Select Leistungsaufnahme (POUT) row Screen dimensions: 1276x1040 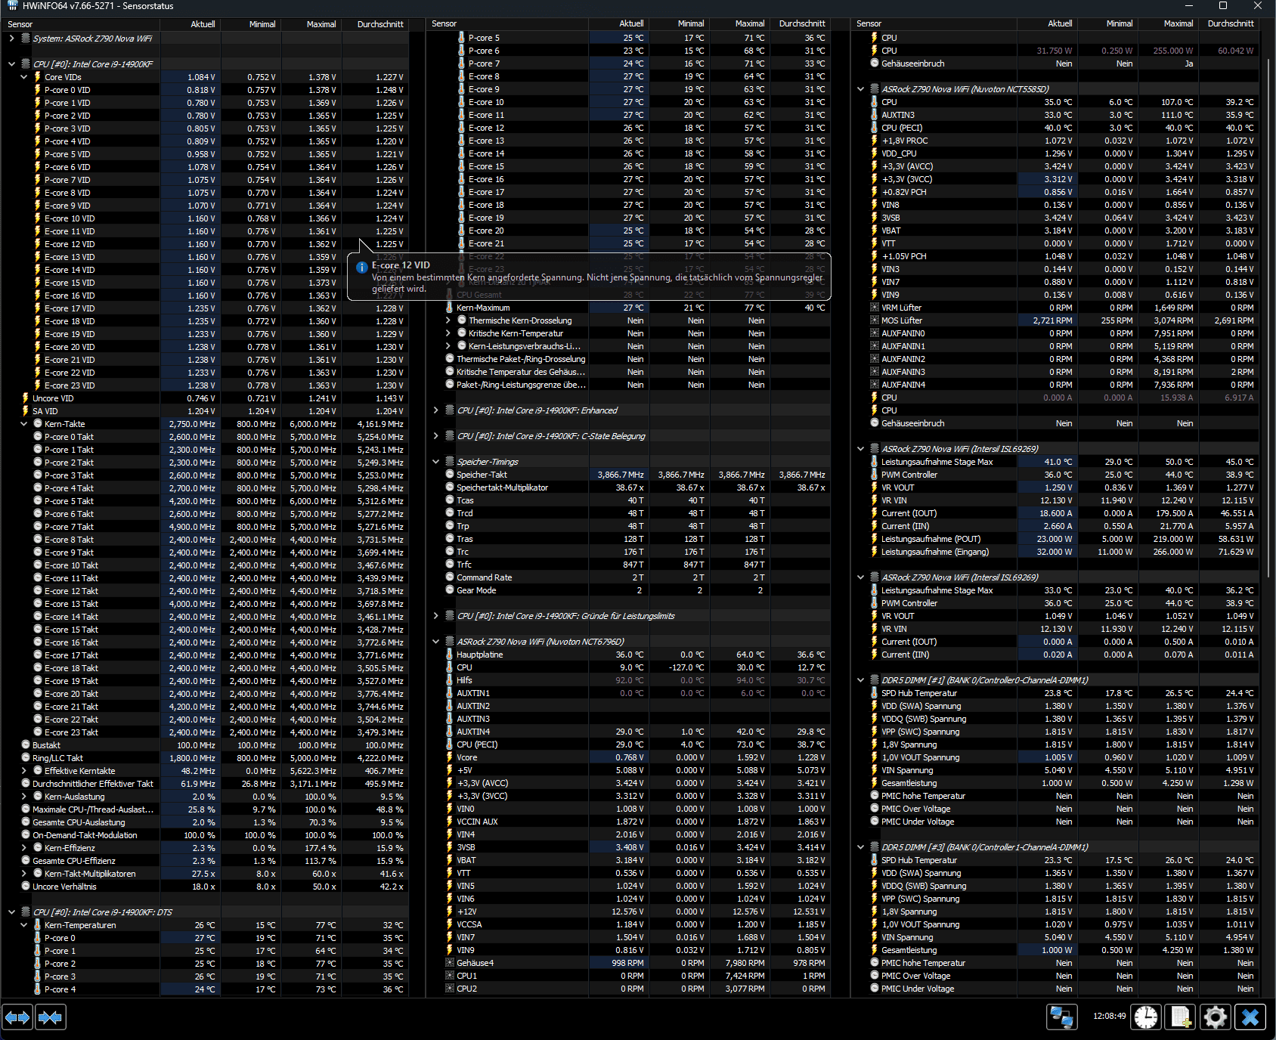tap(1056, 539)
